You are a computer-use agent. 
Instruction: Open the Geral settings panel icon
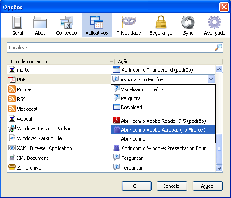(x=17, y=22)
